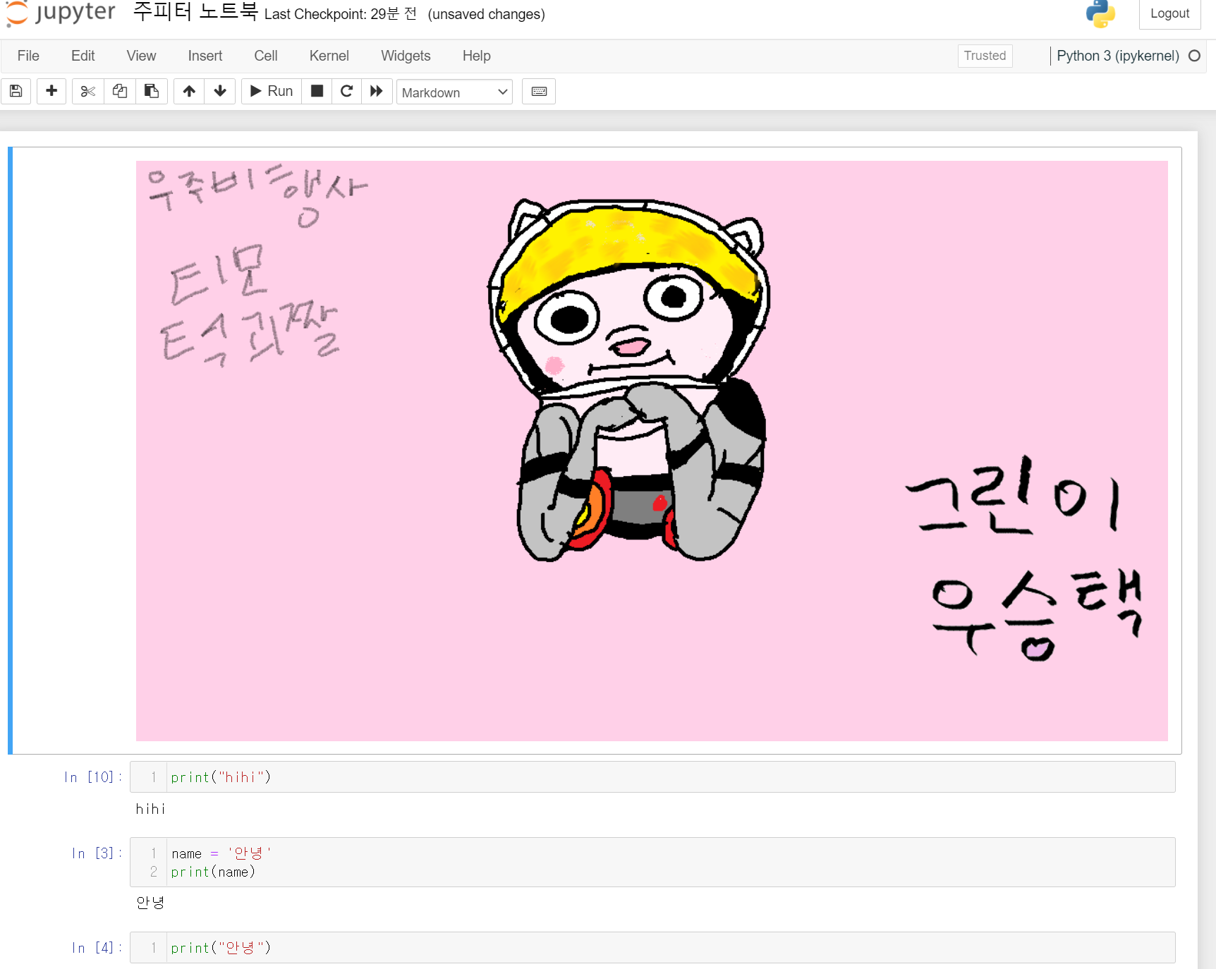The image size is (1216, 969).
Task: Open the Help menu
Action: pyautogui.click(x=477, y=56)
